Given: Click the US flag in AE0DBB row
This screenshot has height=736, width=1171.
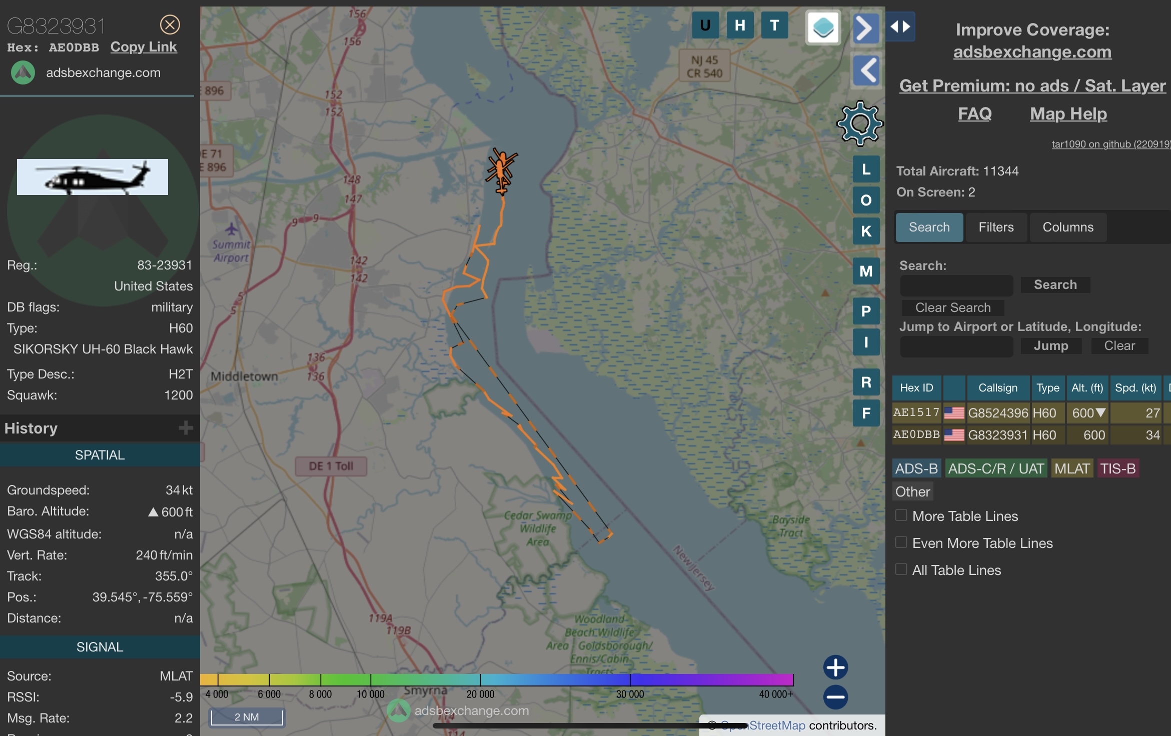Looking at the screenshot, I should coord(954,435).
